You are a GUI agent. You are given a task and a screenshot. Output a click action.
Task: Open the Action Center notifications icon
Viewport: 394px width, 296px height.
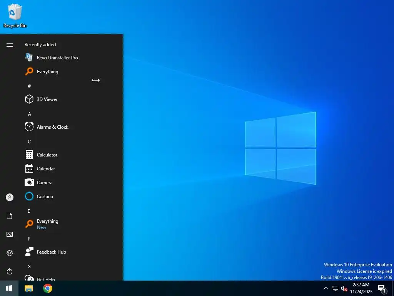[382, 289]
